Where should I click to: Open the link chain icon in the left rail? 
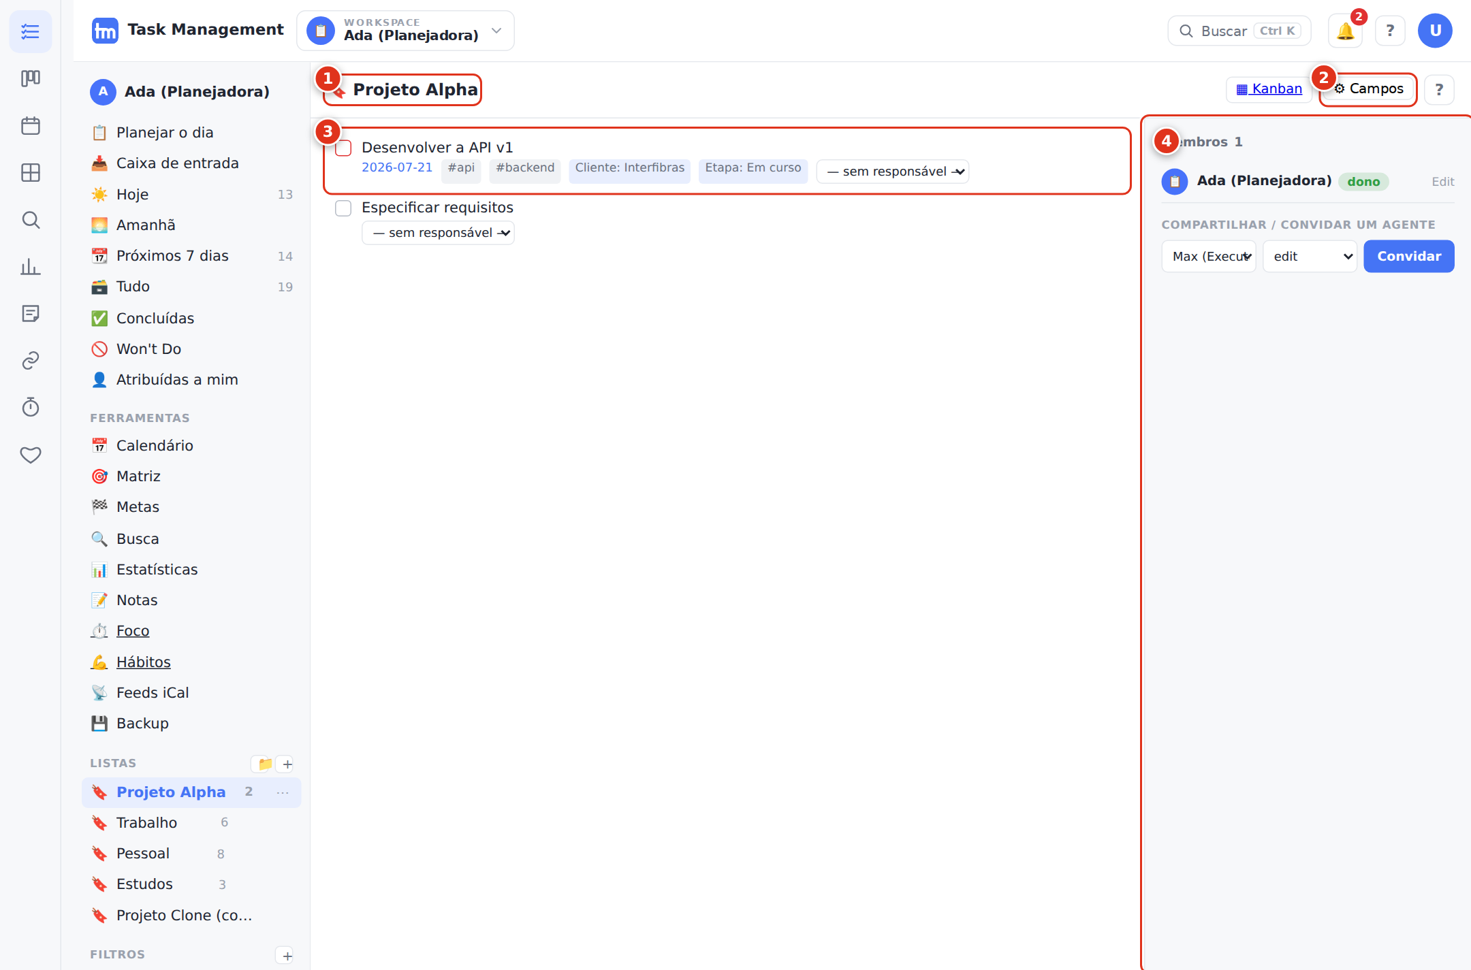click(31, 361)
